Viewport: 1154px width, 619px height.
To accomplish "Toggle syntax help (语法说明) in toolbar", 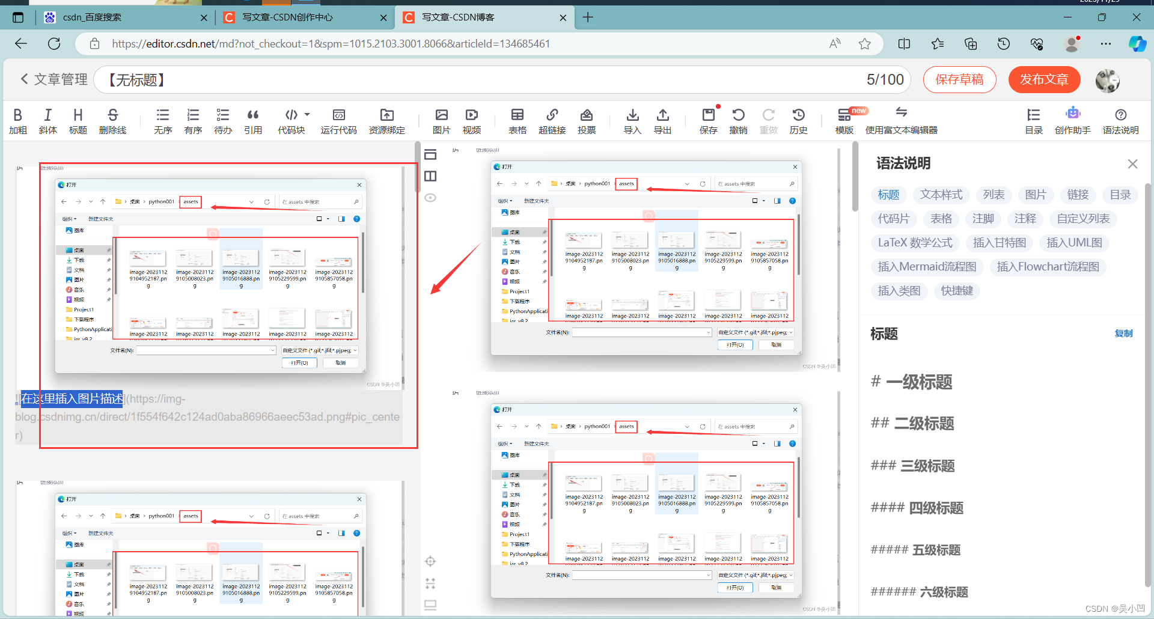I will pos(1121,121).
